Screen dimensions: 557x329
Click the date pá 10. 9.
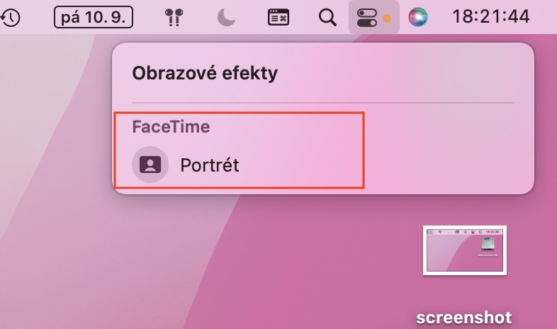pyautogui.click(x=94, y=17)
